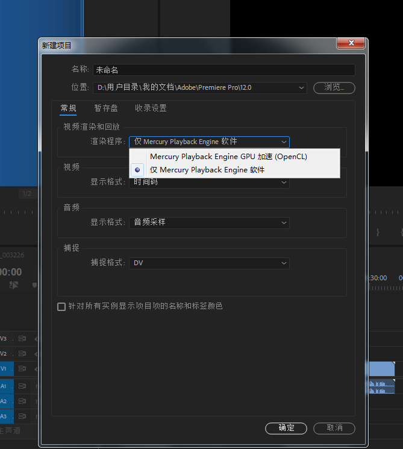Click the timeline timecode 00:00
This screenshot has width=403, height=449.
click(11, 272)
